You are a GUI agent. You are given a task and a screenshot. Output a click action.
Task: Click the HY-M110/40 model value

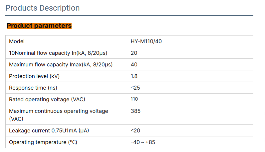pyautogui.click(x=146, y=41)
